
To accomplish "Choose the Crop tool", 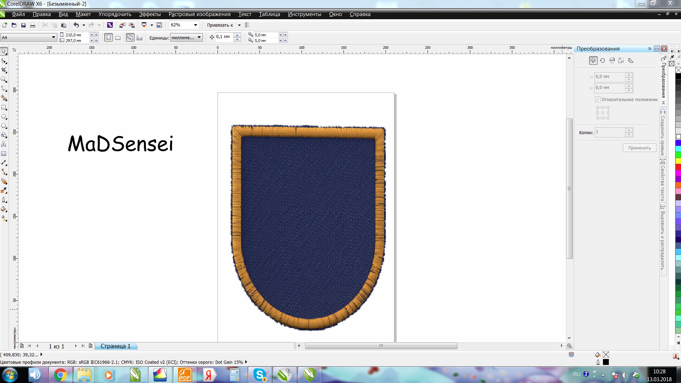I will coord(4,70).
